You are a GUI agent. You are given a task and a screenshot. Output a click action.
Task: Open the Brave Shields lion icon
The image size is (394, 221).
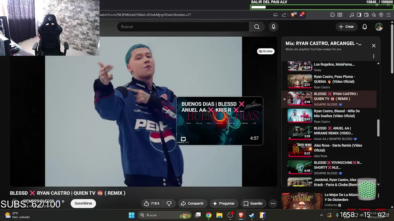click(x=293, y=14)
